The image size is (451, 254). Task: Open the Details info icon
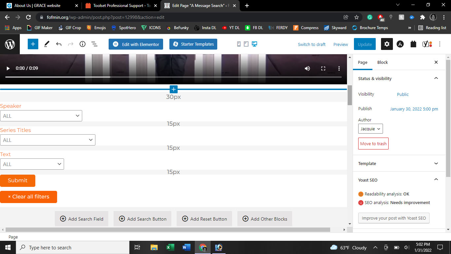[83, 44]
